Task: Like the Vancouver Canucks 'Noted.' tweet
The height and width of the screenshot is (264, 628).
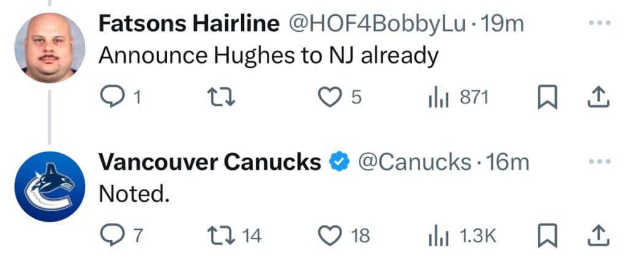Action: 331,235
